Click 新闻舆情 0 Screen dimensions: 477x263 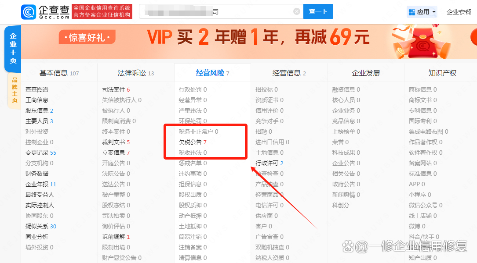point(346,195)
